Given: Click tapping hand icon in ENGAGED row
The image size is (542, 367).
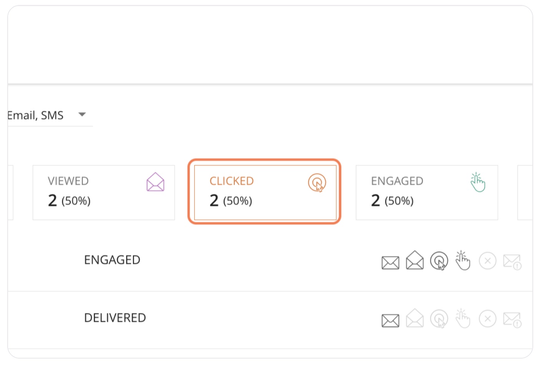Looking at the screenshot, I should point(463,261).
